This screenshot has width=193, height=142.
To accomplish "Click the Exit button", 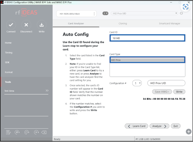I will pyautogui.click(x=176, y=126).
